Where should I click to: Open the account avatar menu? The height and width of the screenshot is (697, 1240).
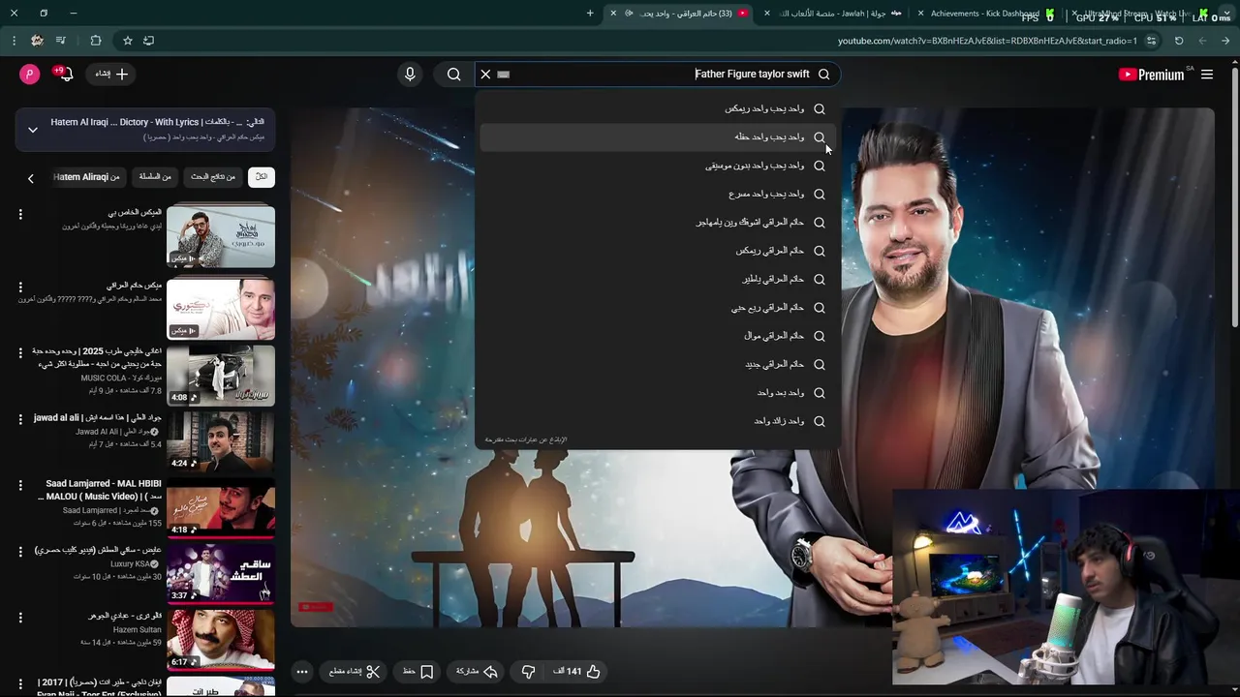pos(30,74)
